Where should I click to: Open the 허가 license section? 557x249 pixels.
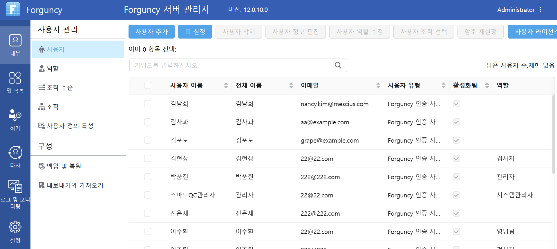click(x=15, y=120)
